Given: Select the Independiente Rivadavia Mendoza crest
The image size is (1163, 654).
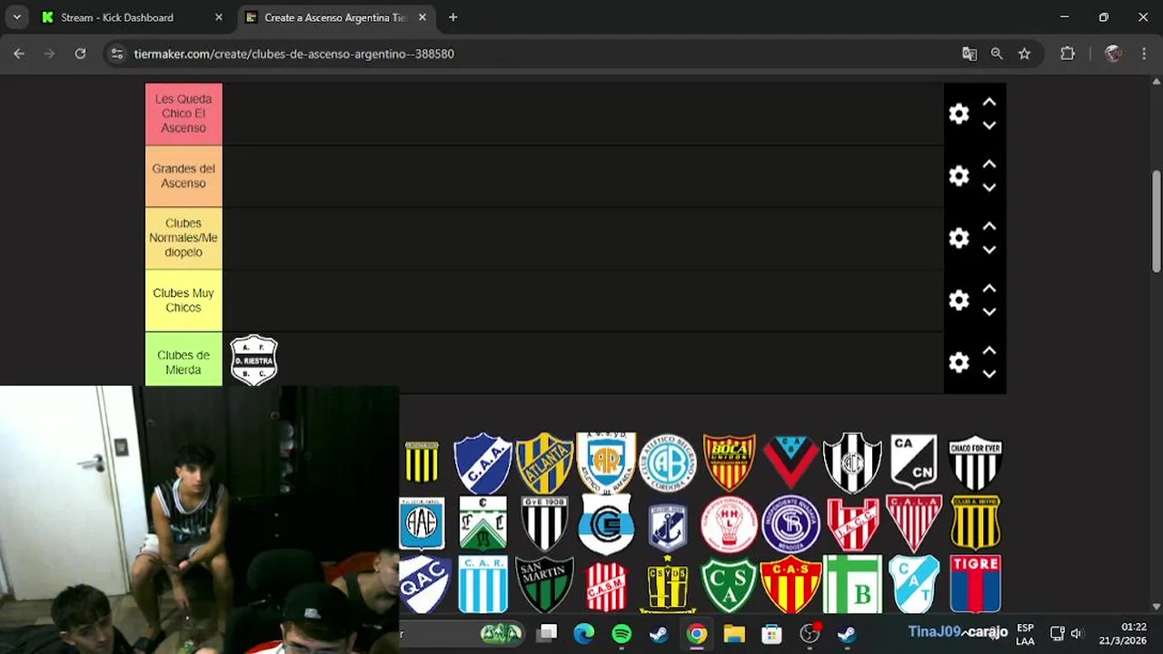Looking at the screenshot, I should coord(790,524).
